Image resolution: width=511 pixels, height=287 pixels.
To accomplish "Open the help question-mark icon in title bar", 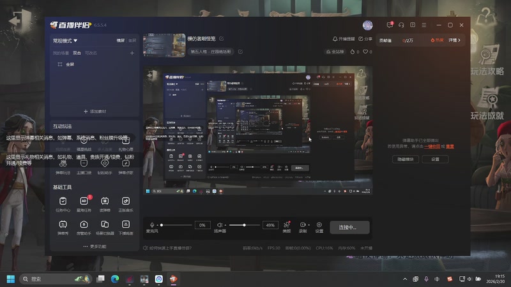I will click(413, 25).
